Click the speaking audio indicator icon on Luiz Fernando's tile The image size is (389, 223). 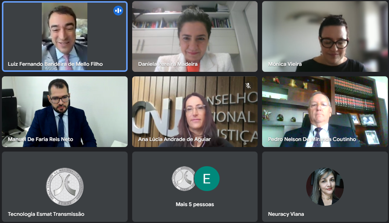coord(118,11)
